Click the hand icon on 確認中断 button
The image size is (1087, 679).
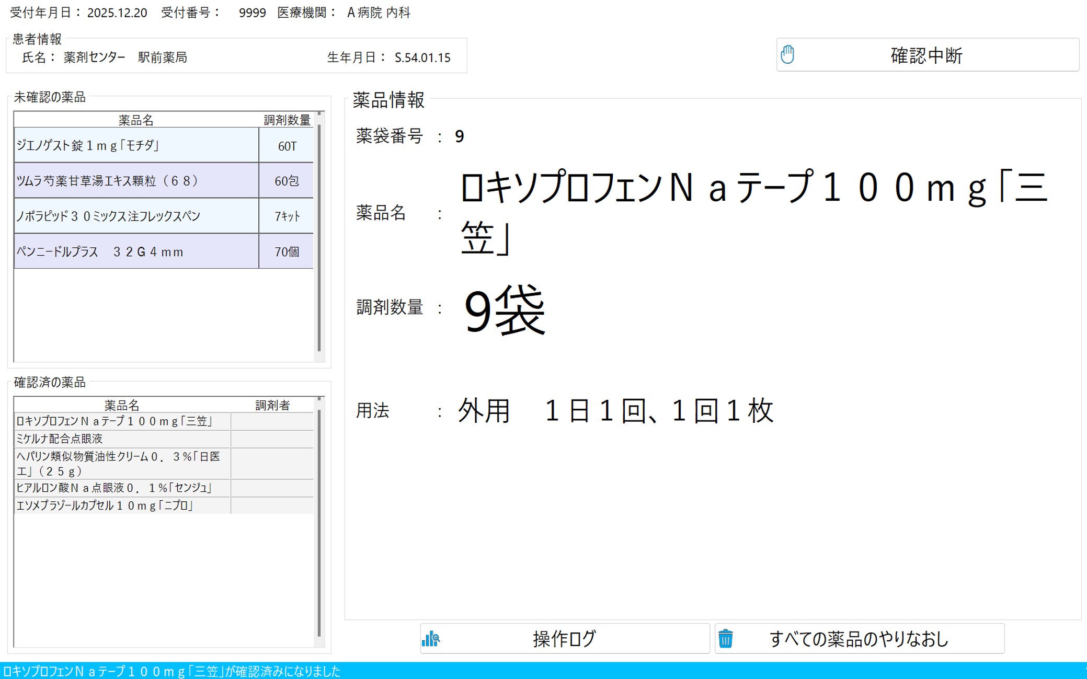[x=787, y=54]
